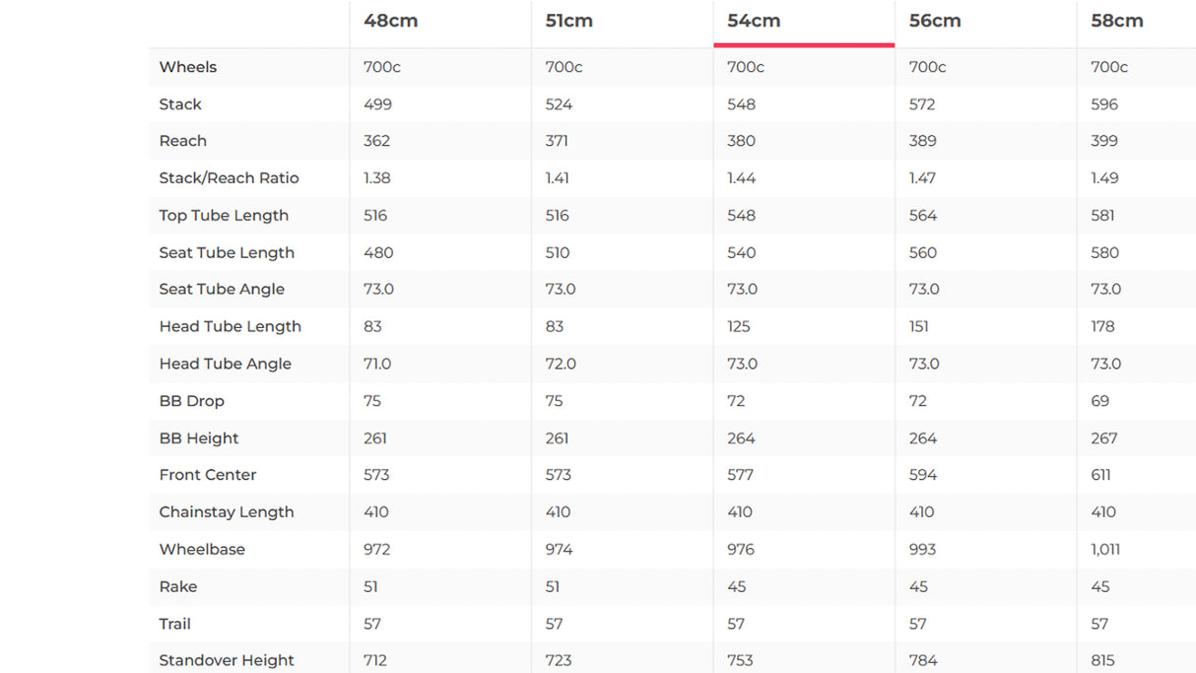Click the 753 standover height value
Image resolution: width=1196 pixels, height=673 pixels.
coord(740,661)
